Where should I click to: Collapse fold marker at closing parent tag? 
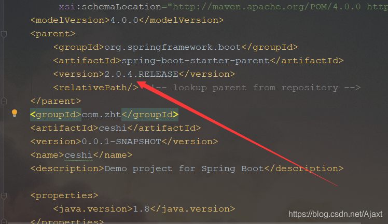(4, 101)
